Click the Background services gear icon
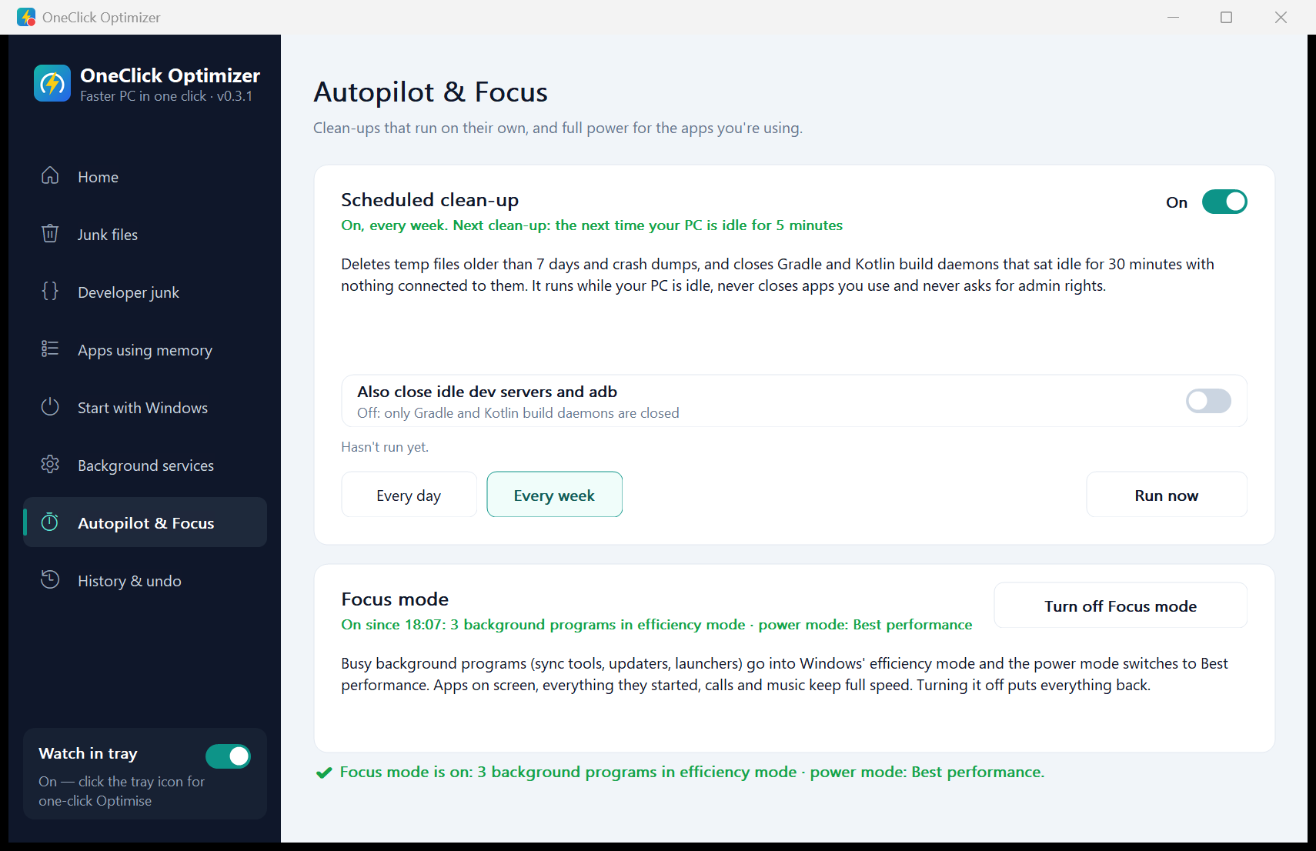Screen dimensions: 1316x851 [50, 464]
